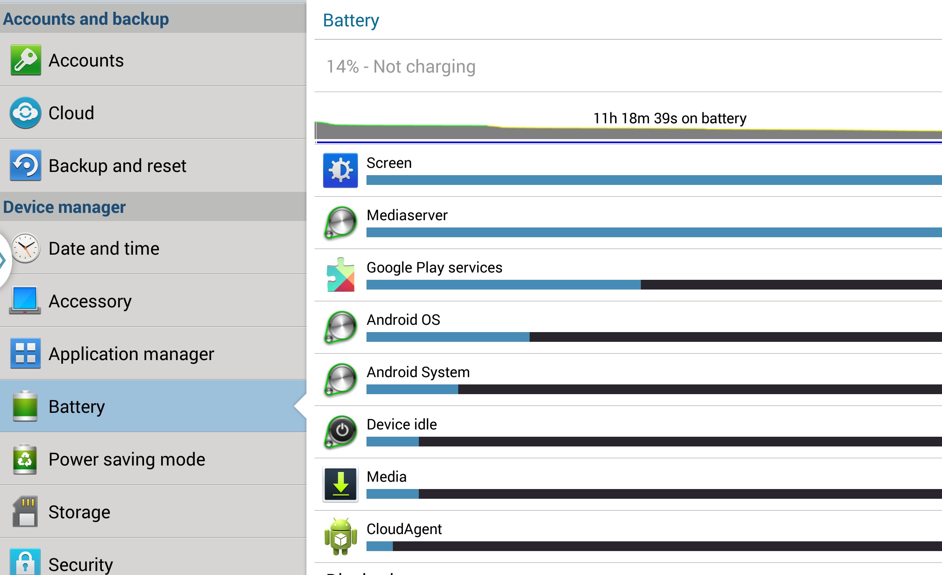Open the Accessory laptop icon
The image size is (942, 575).
(25, 300)
